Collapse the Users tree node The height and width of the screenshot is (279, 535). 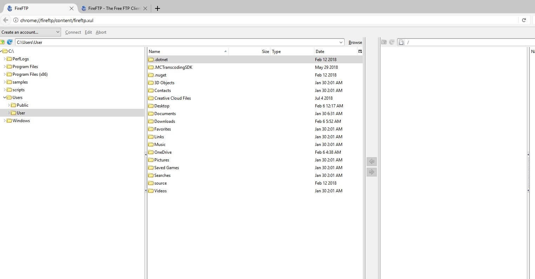pos(5,97)
